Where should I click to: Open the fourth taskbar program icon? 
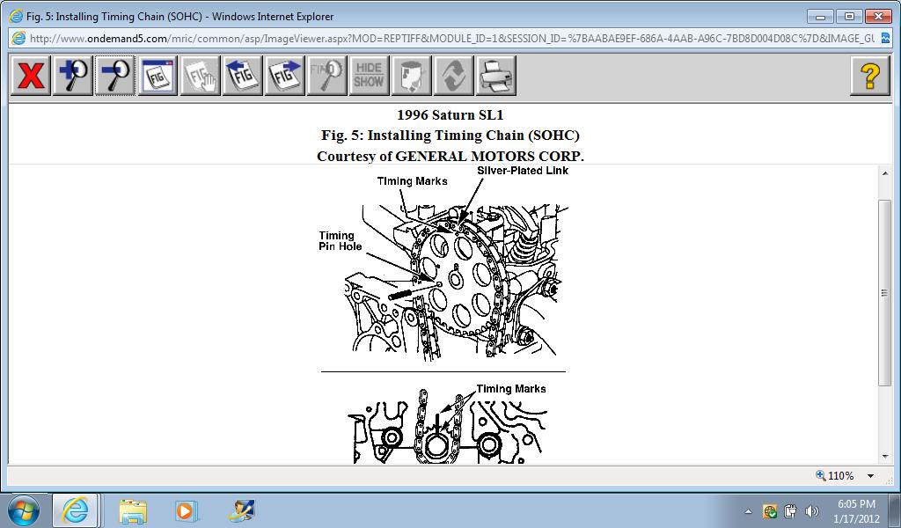pos(241,510)
